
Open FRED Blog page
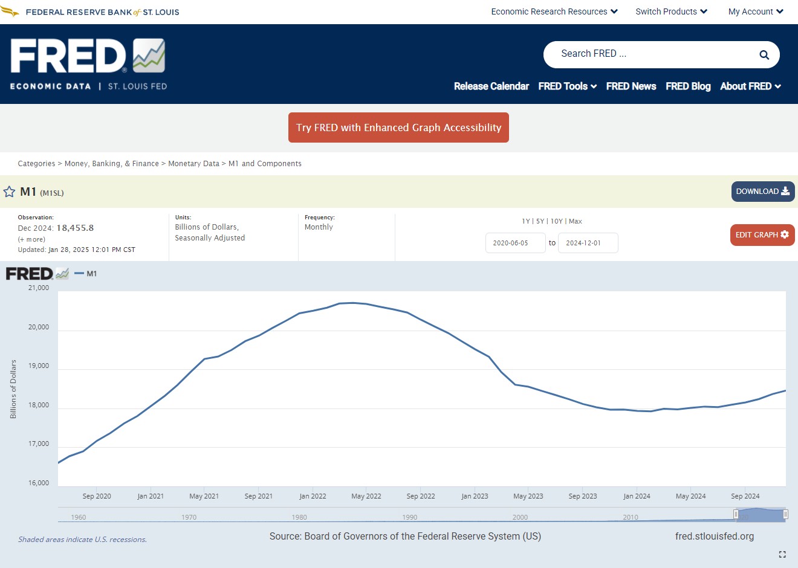pos(688,86)
